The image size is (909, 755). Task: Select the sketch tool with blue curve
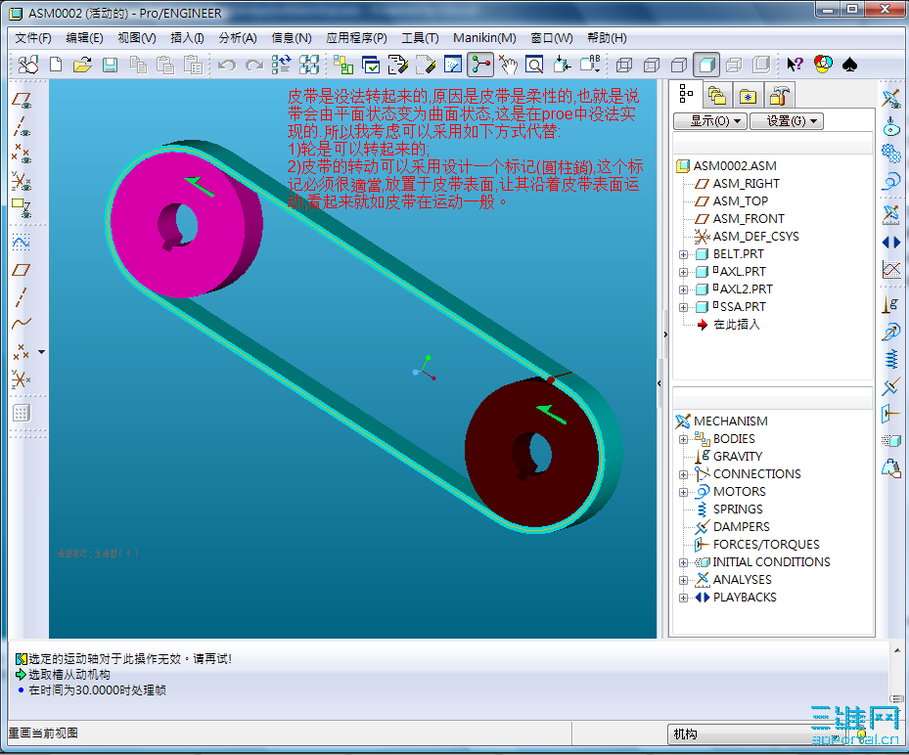point(22,242)
